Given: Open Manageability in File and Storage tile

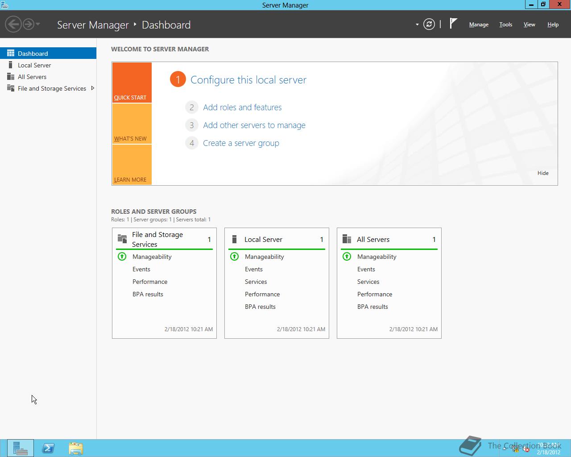Looking at the screenshot, I should pos(152,257).
